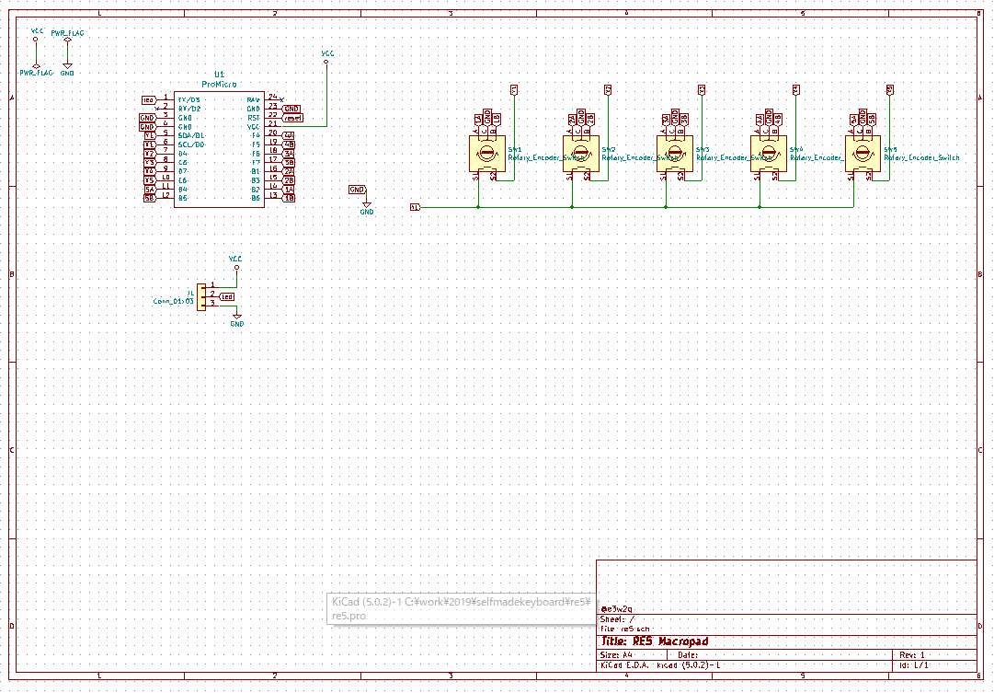Click the 1B label on U1 pin 13
This screenshot has width=994, height=693.
pyautogui.click(x=289, y=198)
